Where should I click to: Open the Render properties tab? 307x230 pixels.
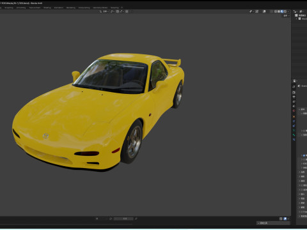click(294, 93)
